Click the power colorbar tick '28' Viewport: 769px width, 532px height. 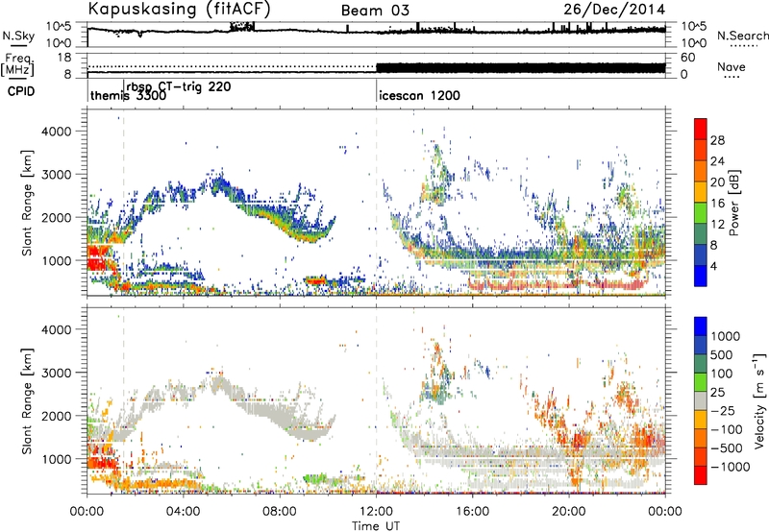(x=717, y=140)
